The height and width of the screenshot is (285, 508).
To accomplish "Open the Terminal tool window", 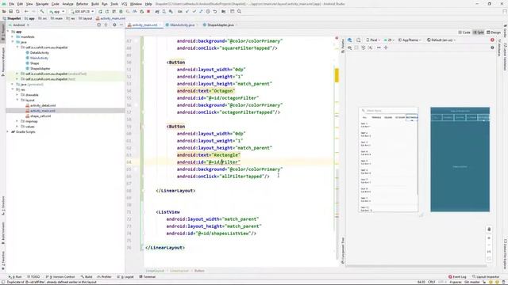I will (x=148, y=277).
